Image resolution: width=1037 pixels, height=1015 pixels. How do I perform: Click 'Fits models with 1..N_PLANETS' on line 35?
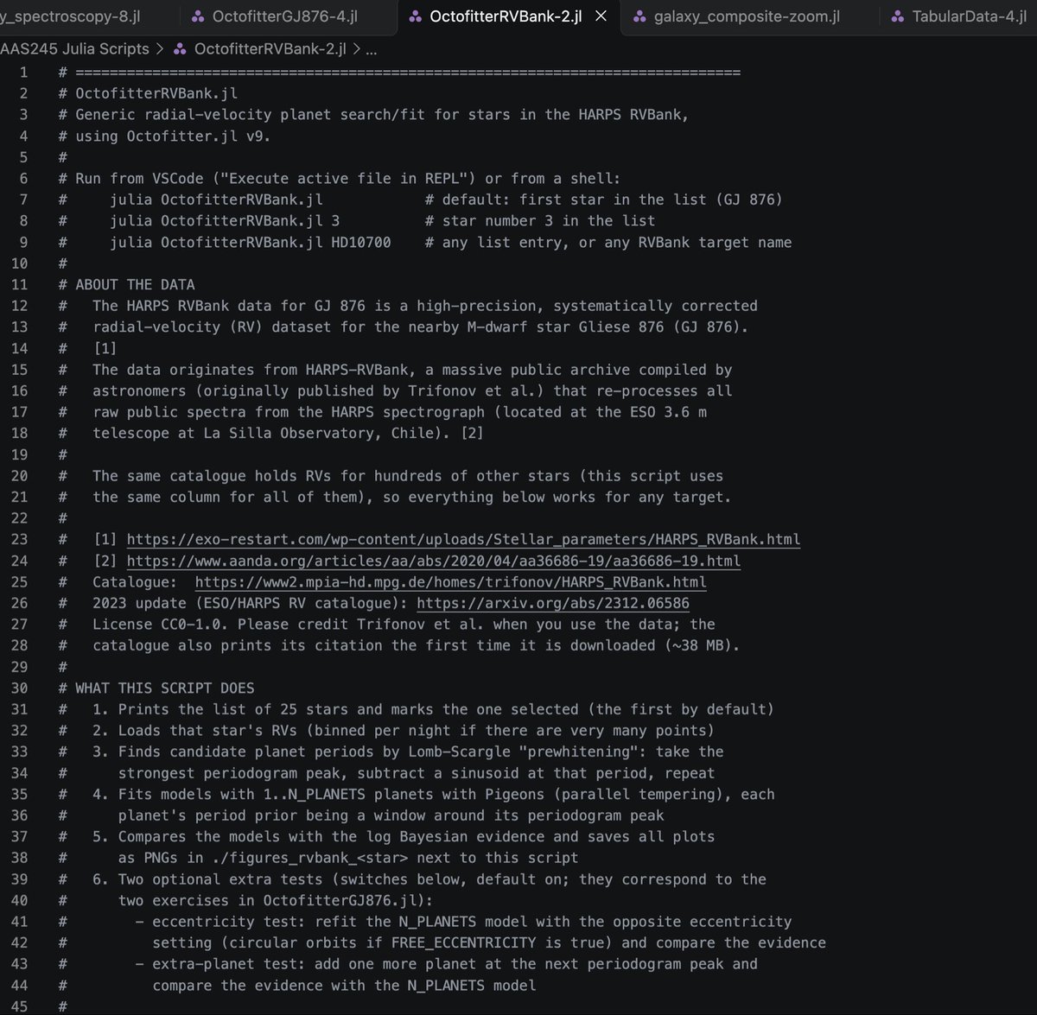[242, 794]
